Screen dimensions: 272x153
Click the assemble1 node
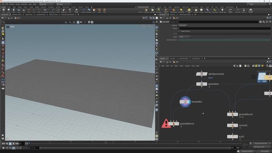coord(201,84)
